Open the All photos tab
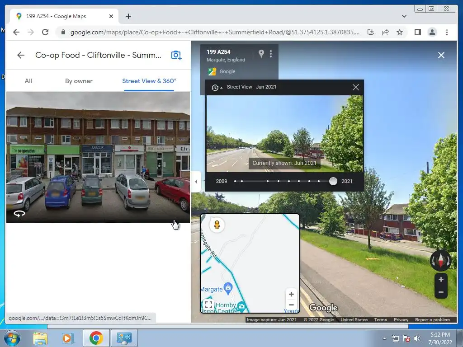The height and width of the screenshot is (347, 463). point(28,81)
